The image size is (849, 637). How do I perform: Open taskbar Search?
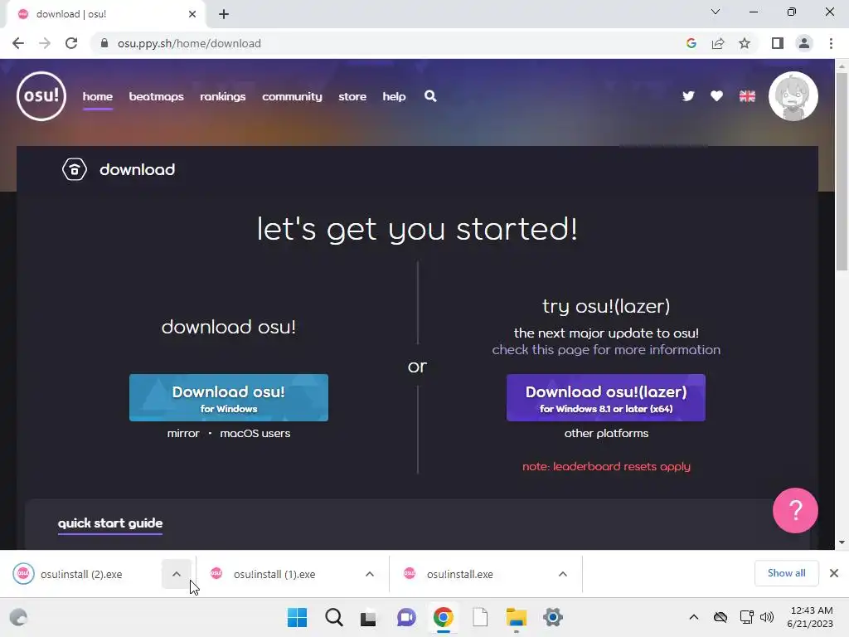click(x=334, y=617)
